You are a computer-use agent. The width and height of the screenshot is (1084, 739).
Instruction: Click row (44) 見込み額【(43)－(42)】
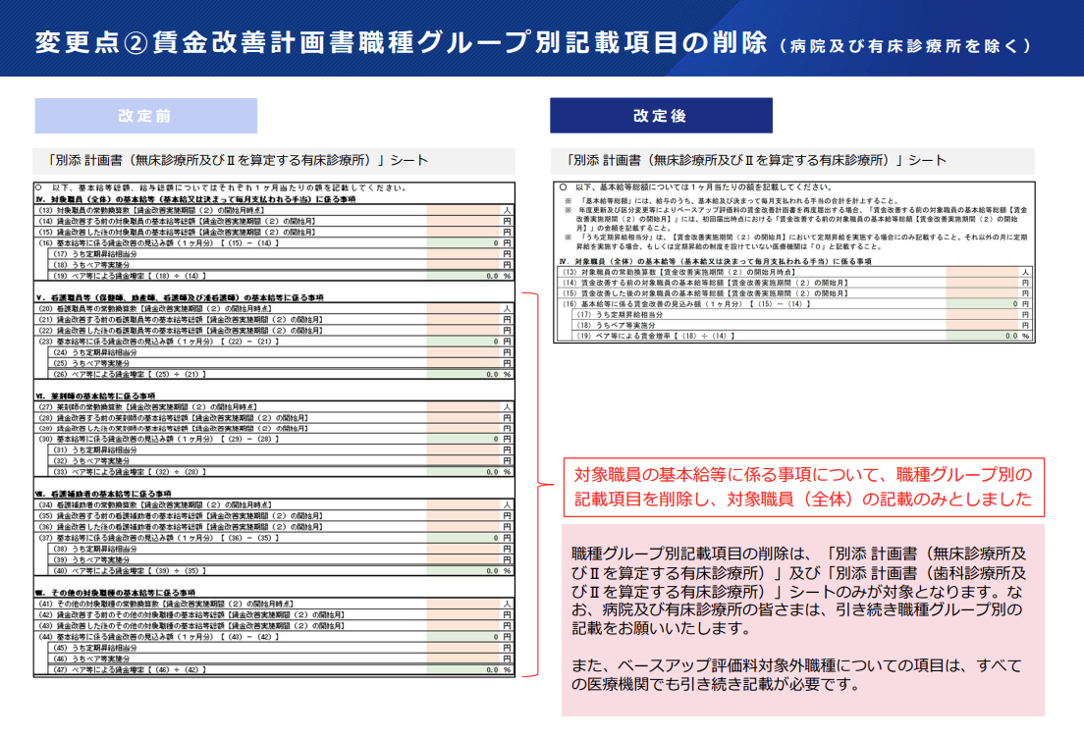pos(274,637)
